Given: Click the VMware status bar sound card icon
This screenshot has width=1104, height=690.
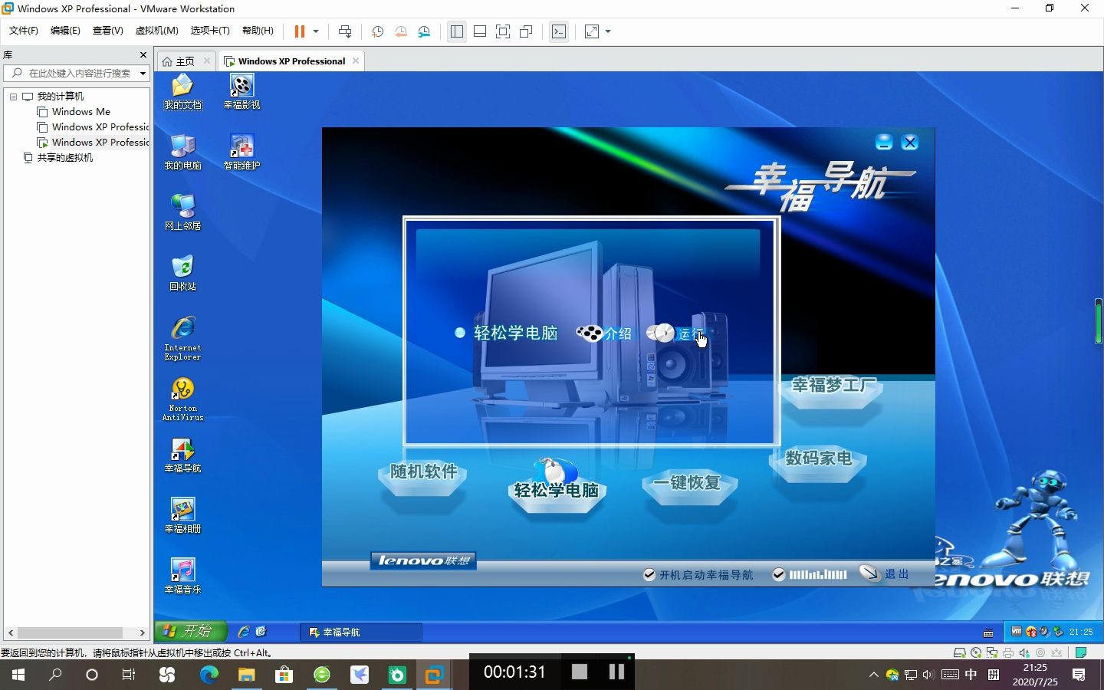Looking at the screenshot, I should tap(1024, 653).
